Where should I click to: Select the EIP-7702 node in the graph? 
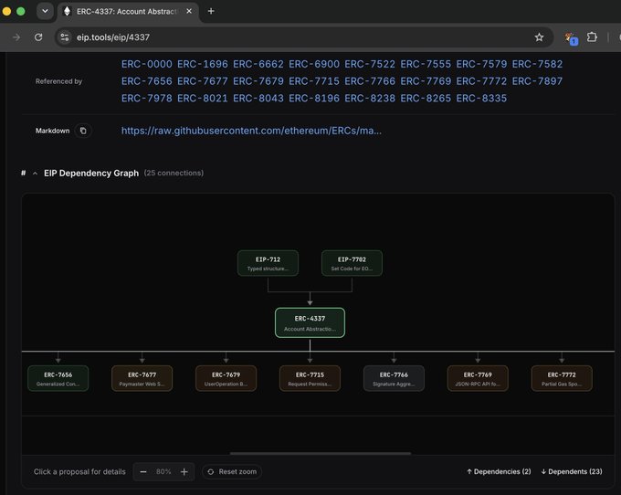point(352,263)
